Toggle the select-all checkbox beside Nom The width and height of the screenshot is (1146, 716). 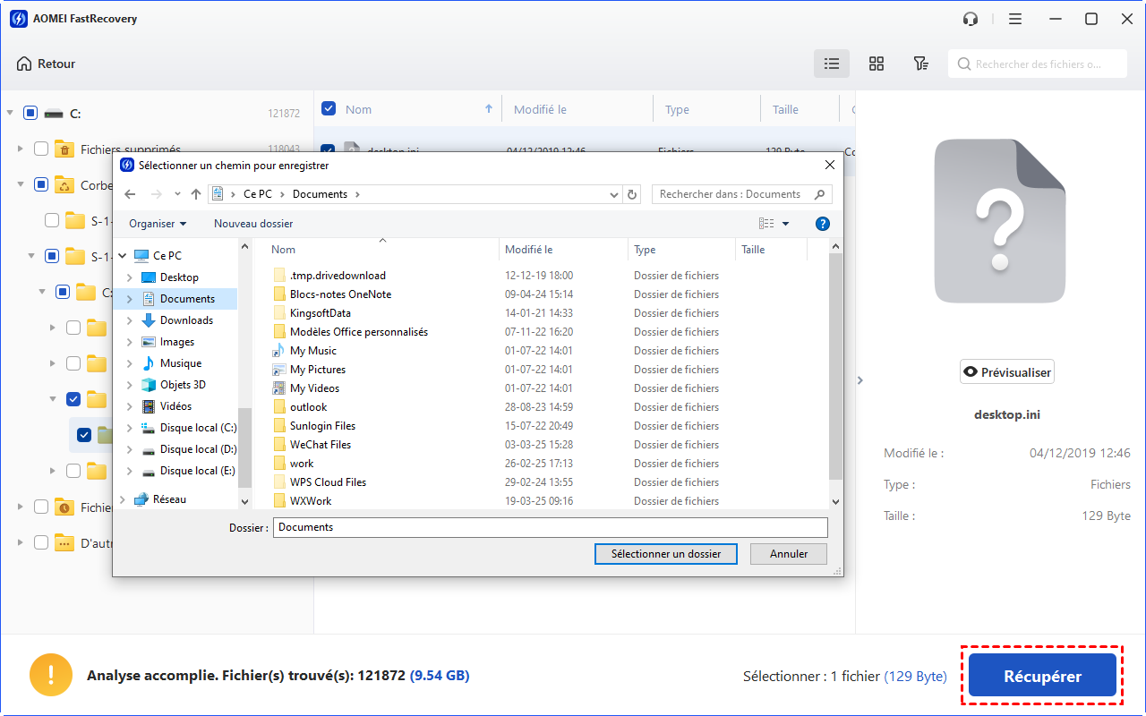tap(329, 109)
